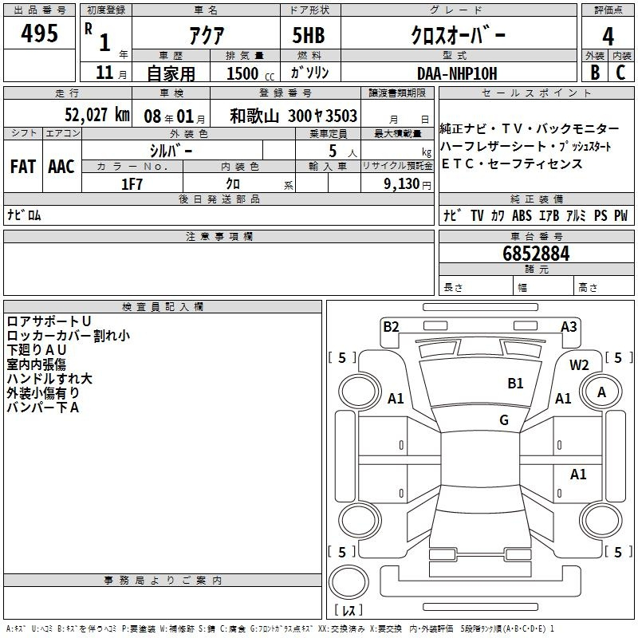Click the color number 1F7
The width and height of the screenshot is (638, 638).
132,184
